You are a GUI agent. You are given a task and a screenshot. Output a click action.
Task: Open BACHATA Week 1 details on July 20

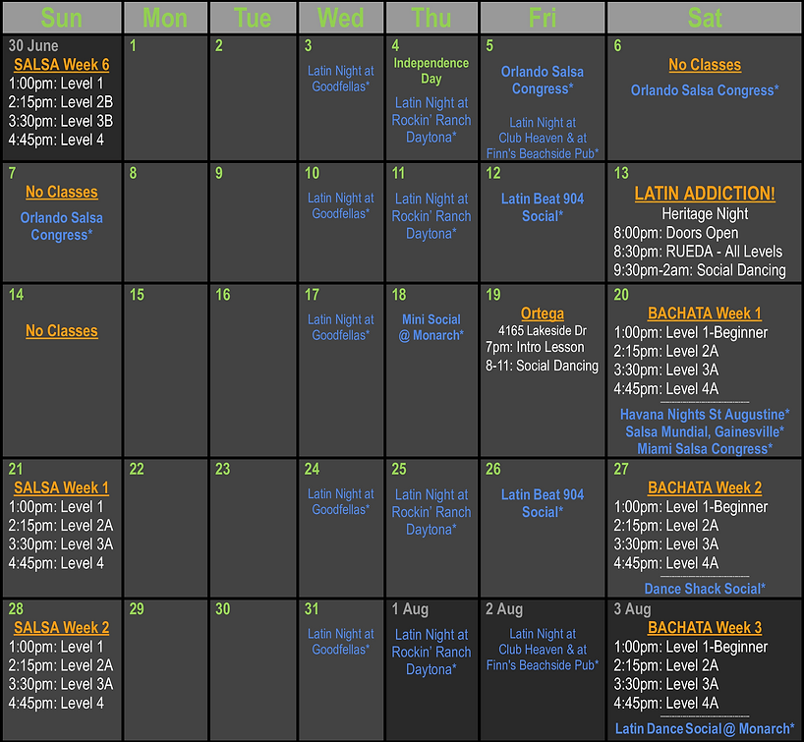704,313
